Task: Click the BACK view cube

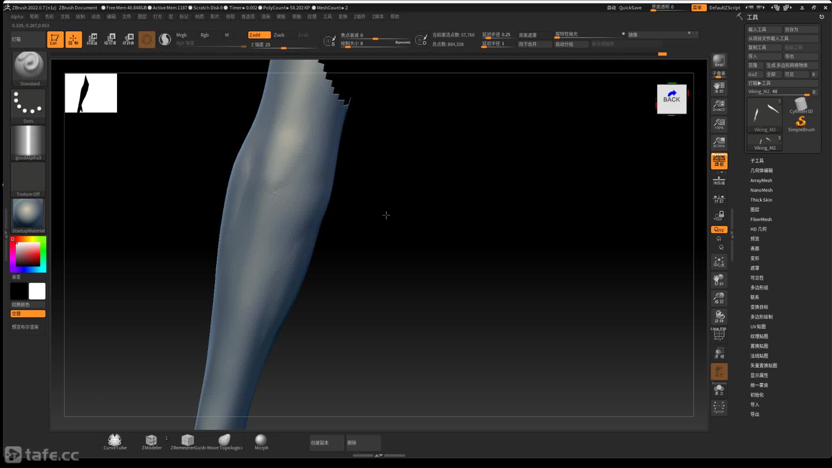Action: click(x=672, y=99)
